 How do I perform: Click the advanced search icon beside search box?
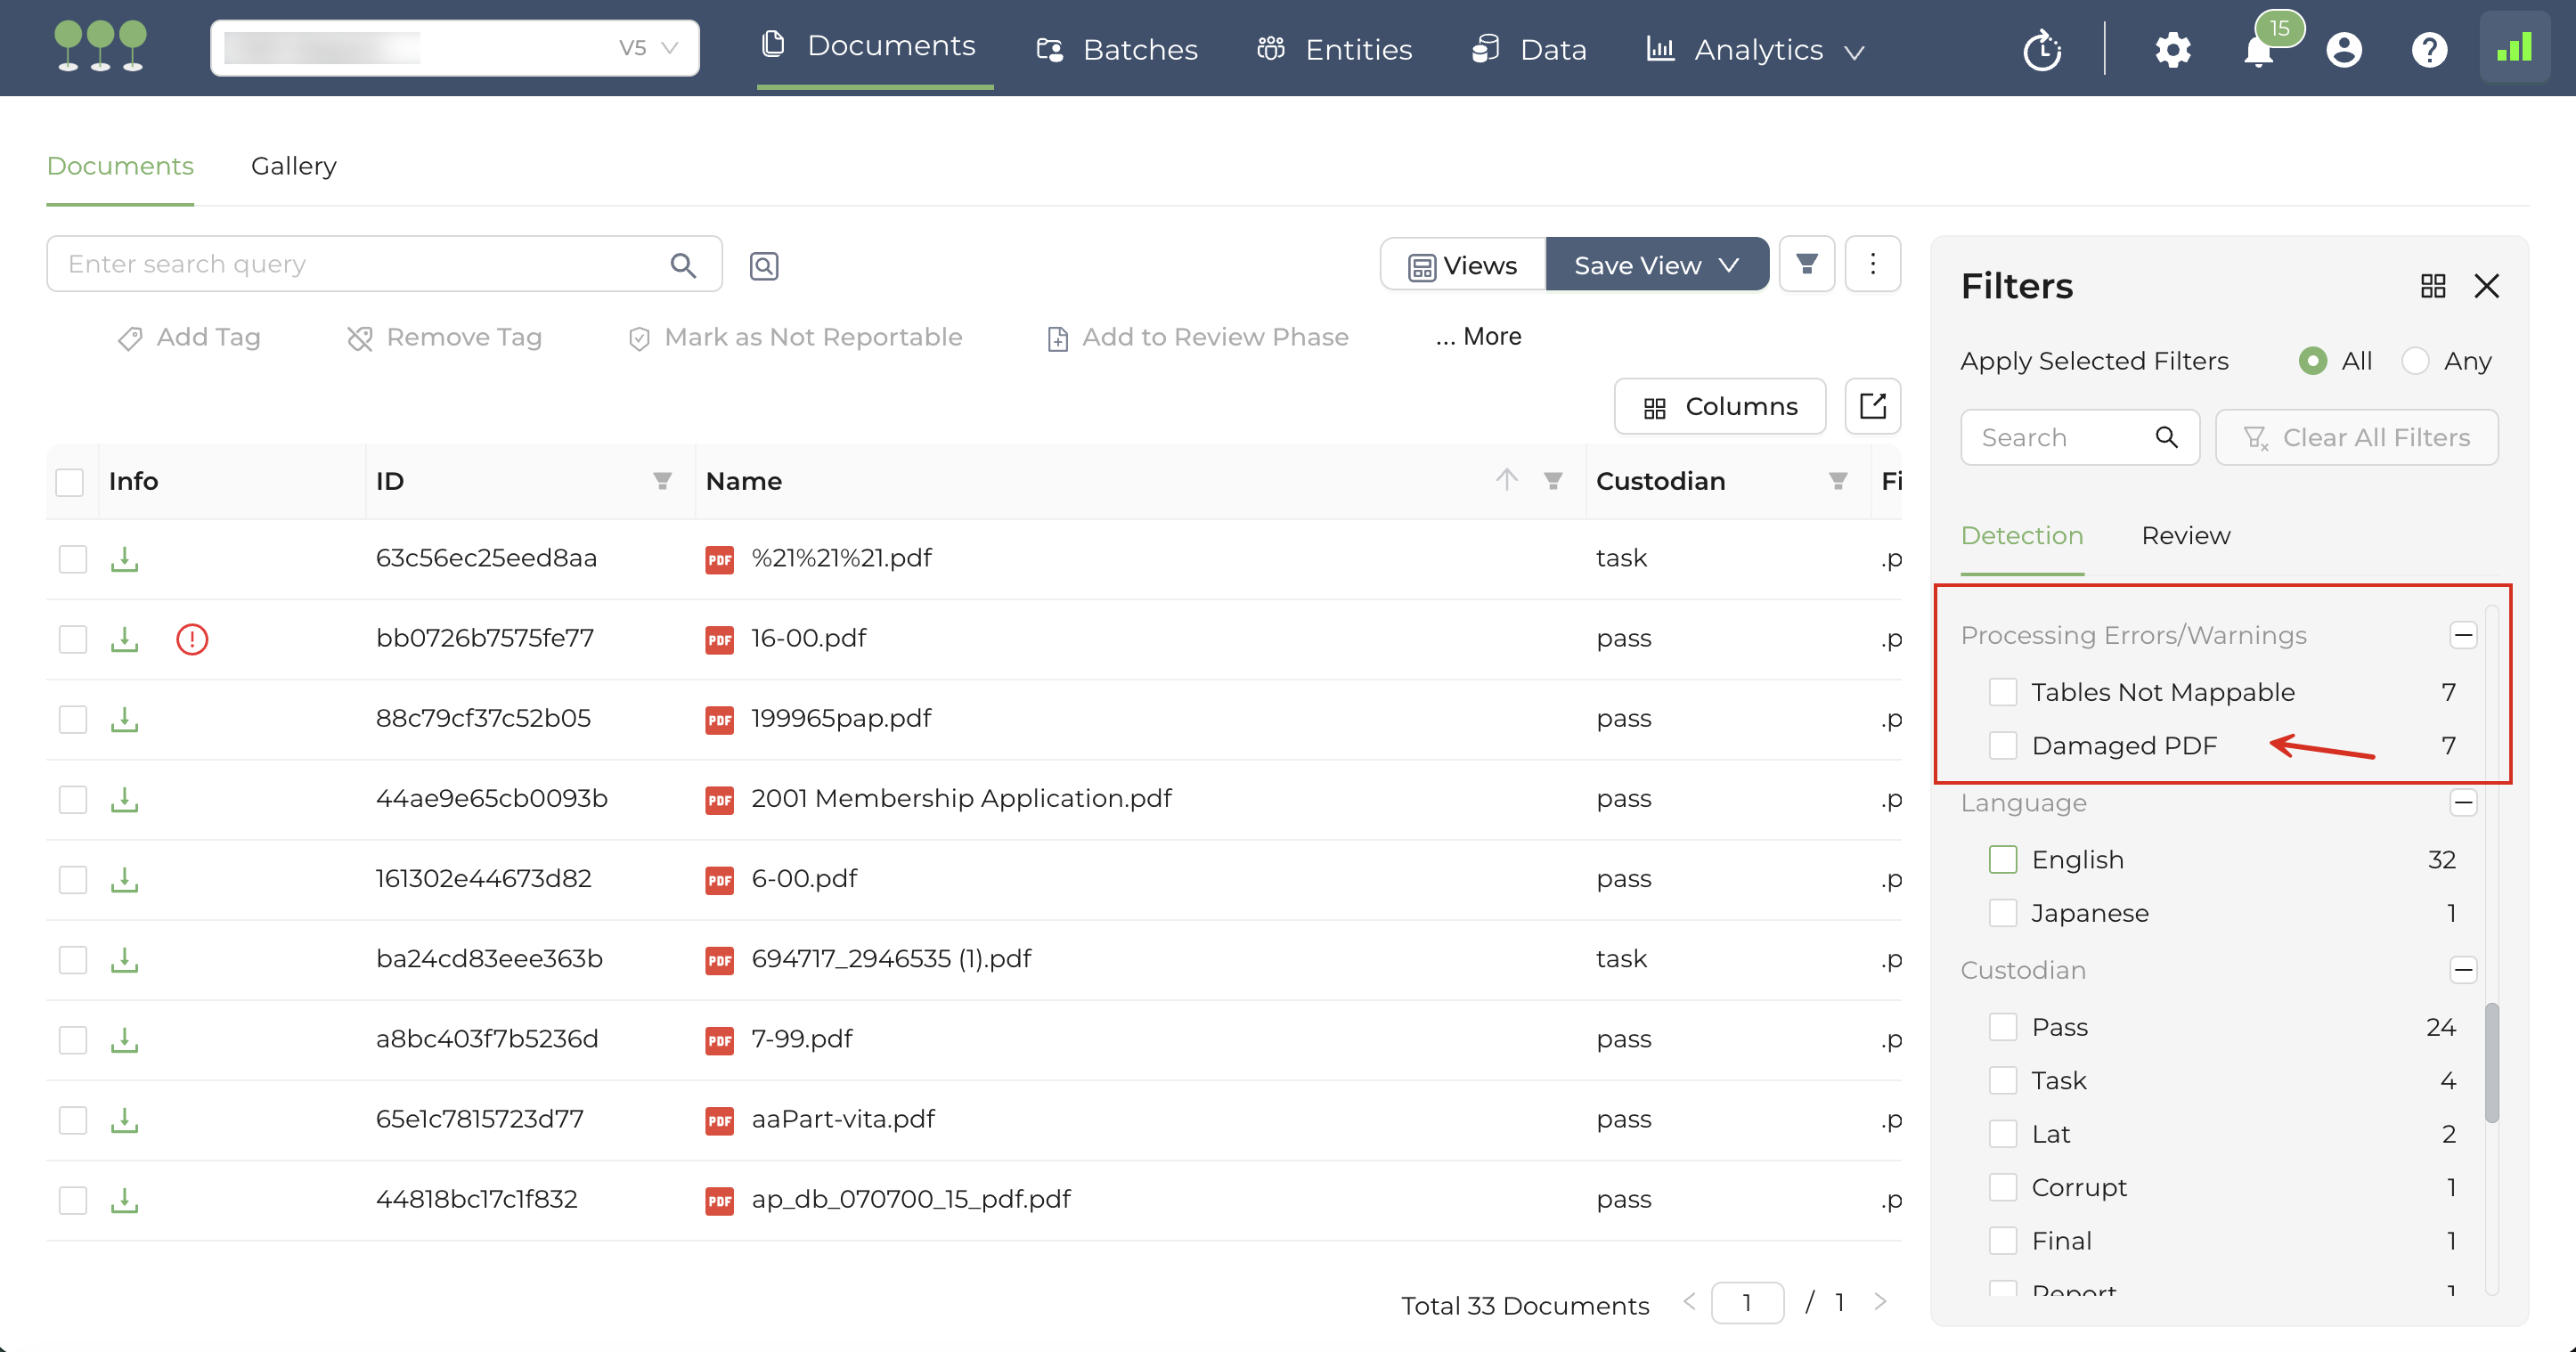point(764,265)
